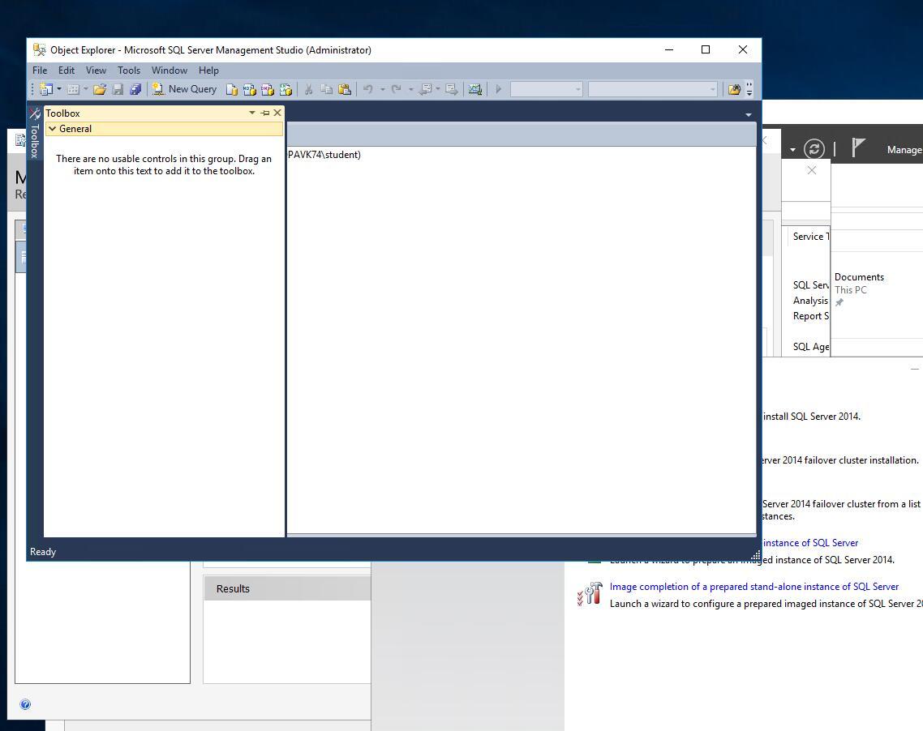The image size is (923, 731).
Task: Click the Undo toolbar icon
Action: point(368,89)
